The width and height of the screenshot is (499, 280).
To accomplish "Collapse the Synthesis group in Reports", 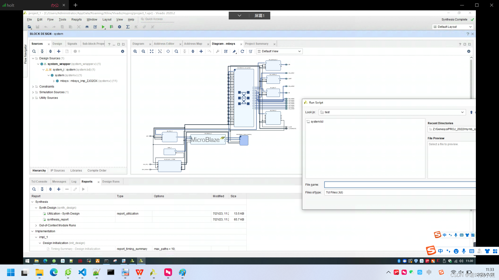I will pyautogui.click(x=32, y=202).
